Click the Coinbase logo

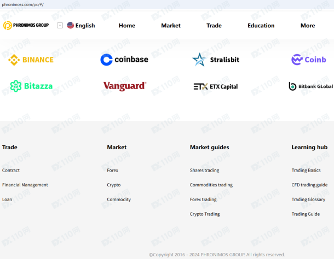click(x=124, y=60)
